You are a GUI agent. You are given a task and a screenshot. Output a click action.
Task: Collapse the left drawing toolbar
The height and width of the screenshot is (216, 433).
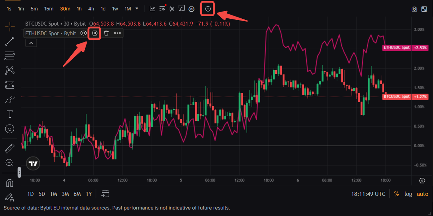19,173
